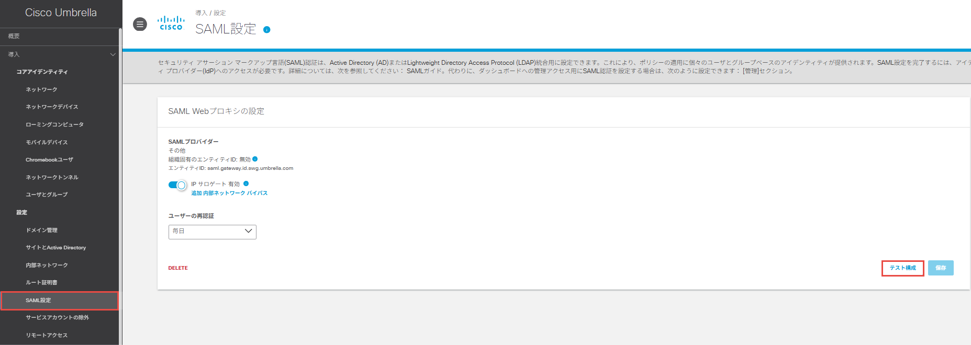Click the テスト構成 button
This screenshot has height=345, width=971.
click(x=902, y=268)
